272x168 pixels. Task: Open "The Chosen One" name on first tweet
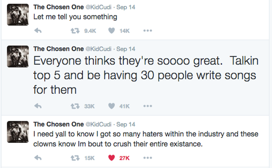pos(58,7)
